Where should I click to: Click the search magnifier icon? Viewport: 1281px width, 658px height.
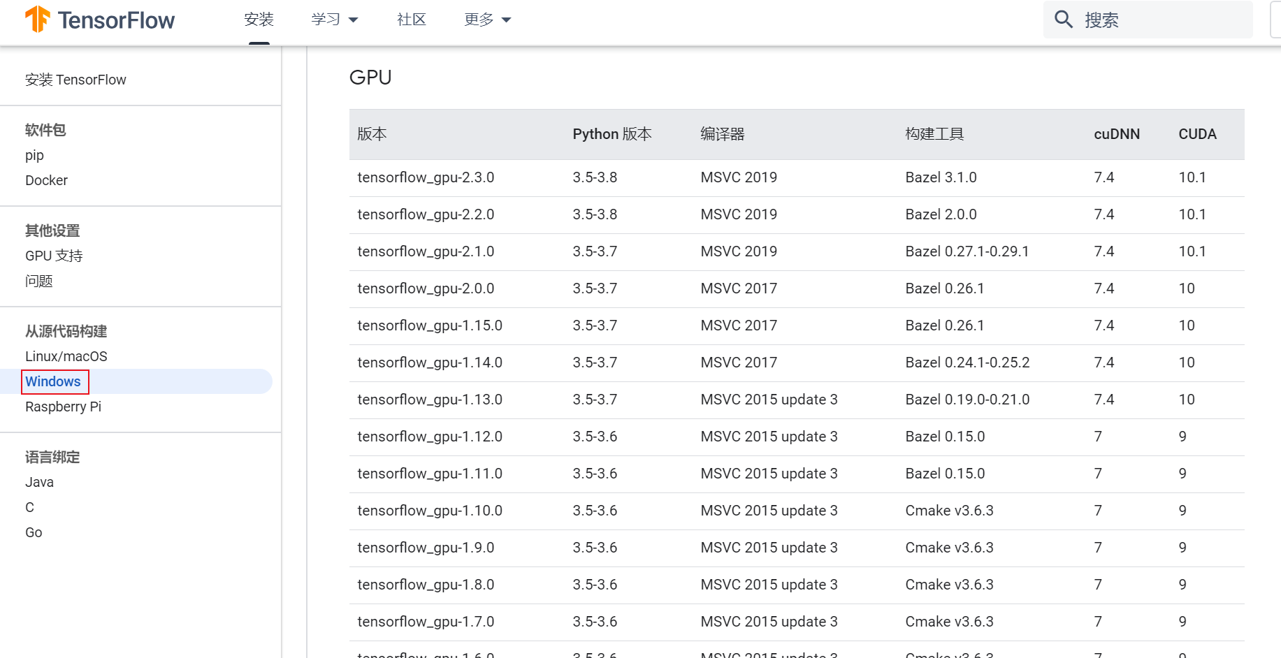1063,20
